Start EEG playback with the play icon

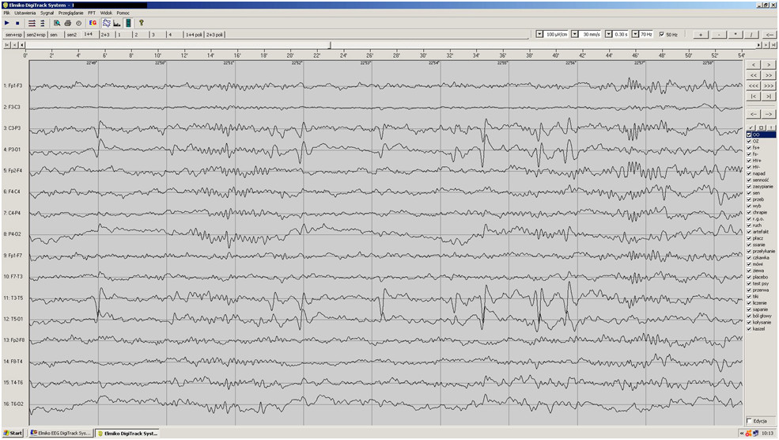[7, 23]
